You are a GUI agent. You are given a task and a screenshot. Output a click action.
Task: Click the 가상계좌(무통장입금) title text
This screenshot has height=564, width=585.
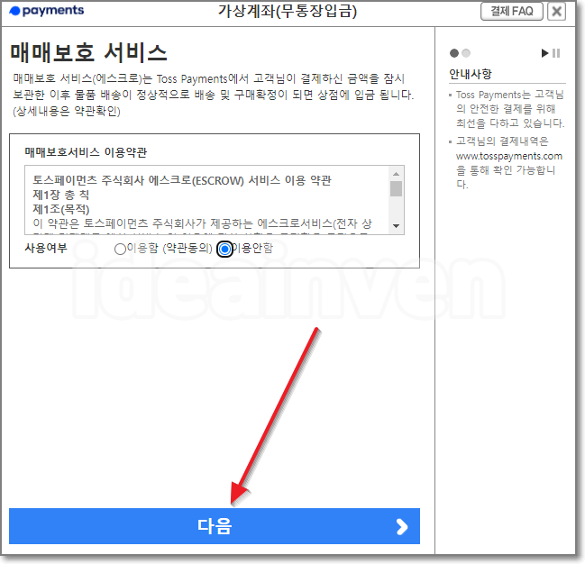coord(288,11)
